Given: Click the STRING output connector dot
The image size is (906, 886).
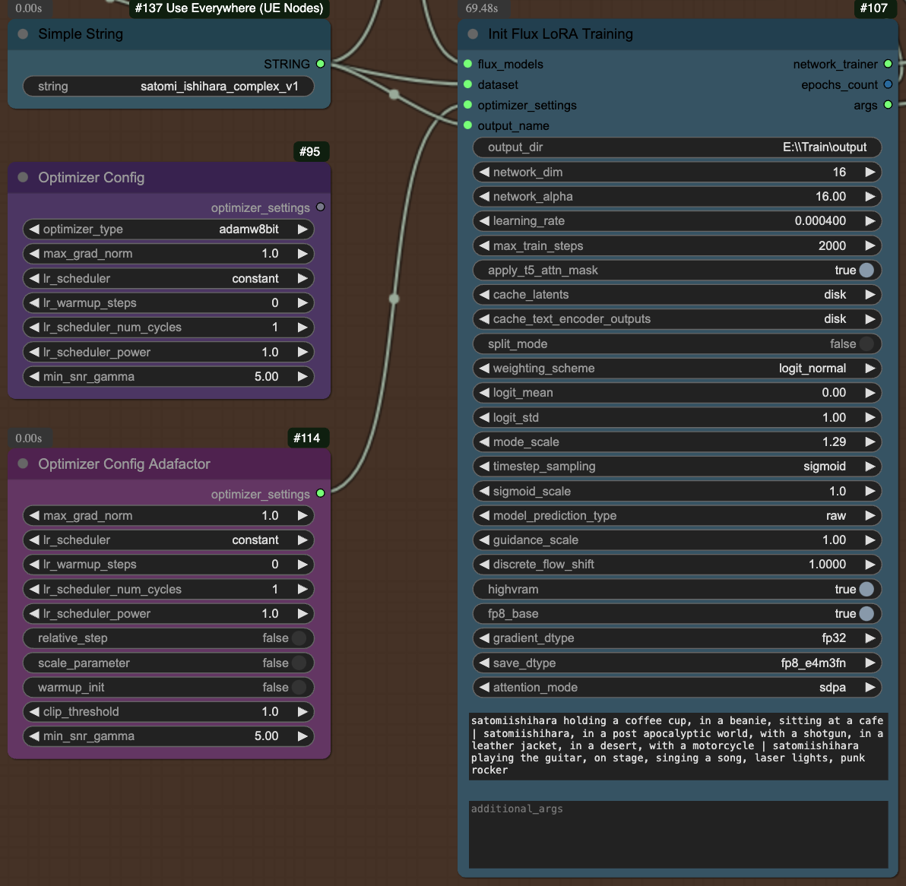Looking at the screenshot, I should [321, 64].
